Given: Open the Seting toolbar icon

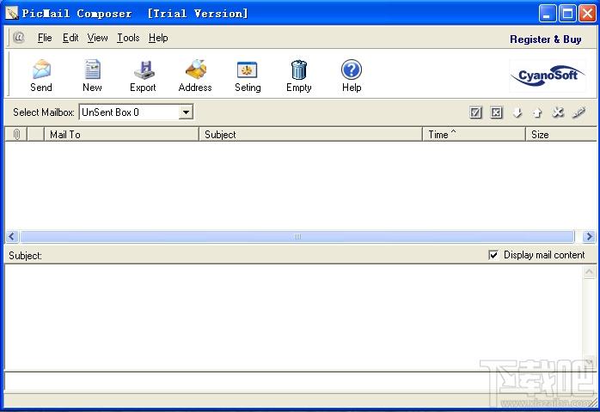Looking at the screenshot, I should click(248, 76).
